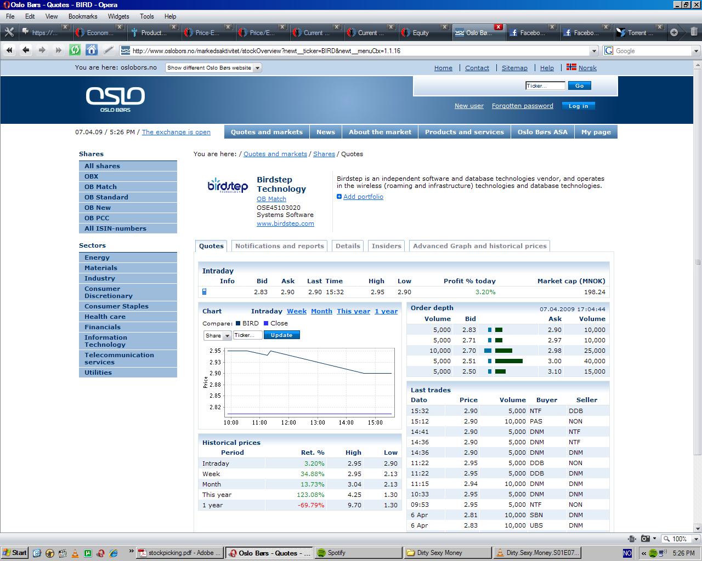Click the plus icon beside Add portfolio
This screenshot has width=702, height=561.
click(339, 197)
